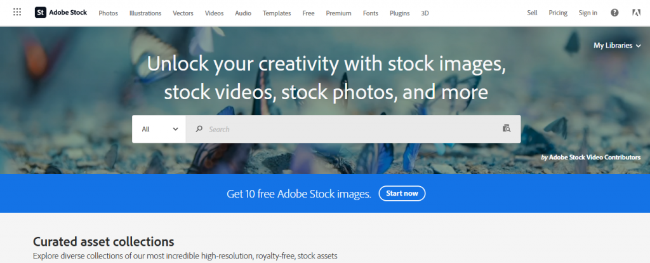Select the 3D menu item
This screenshot has height=263, width=650.
tap(425, 13)
